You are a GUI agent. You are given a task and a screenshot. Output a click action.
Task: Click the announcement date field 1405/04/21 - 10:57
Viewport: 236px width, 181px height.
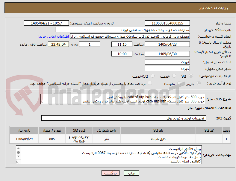pyautogui.click(x=46, y=23)
